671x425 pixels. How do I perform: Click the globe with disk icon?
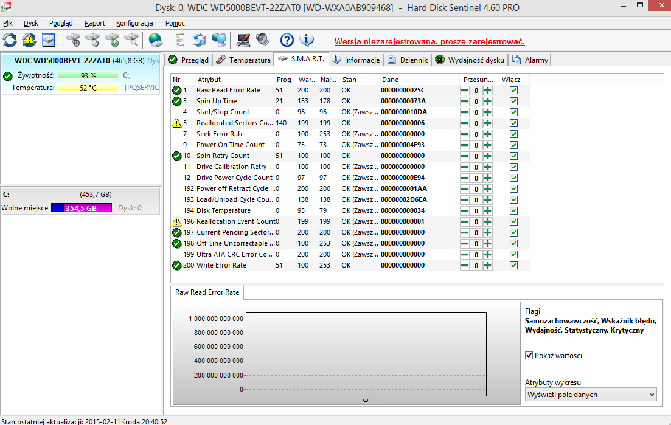point(155,40)
